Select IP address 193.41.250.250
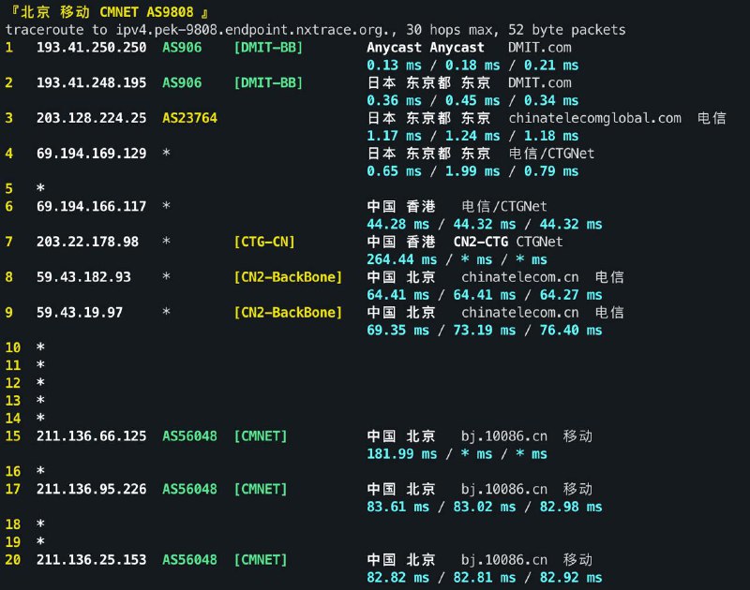 coord(91,48)
